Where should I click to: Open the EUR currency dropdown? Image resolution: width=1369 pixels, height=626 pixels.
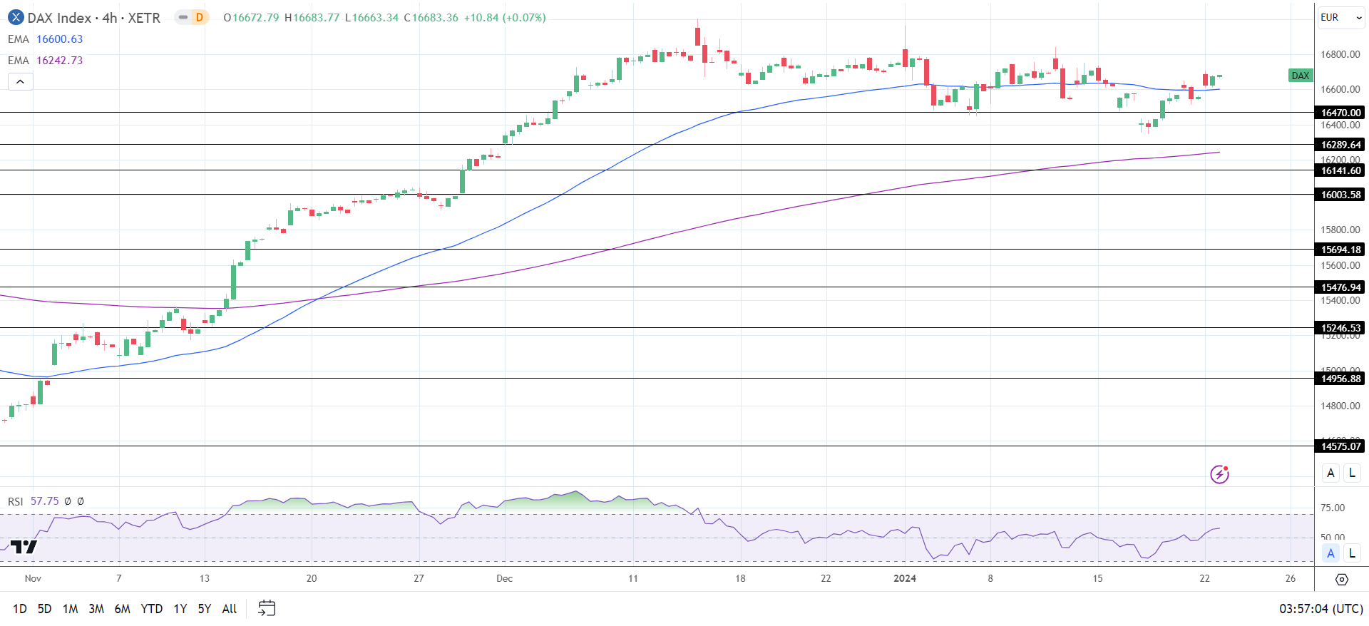pyautogui.click(x=1341, y=18)
